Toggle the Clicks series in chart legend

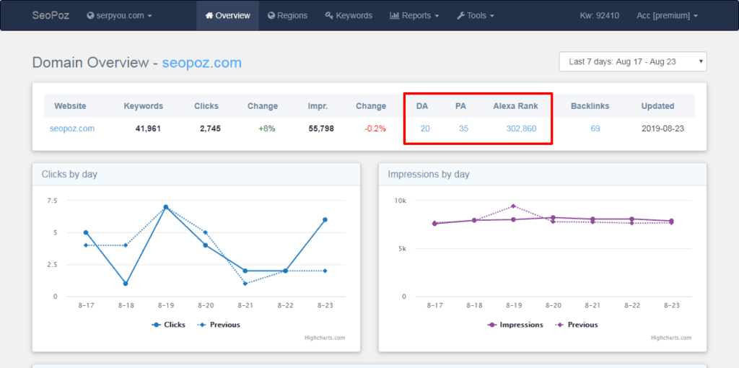click(168, 325)
